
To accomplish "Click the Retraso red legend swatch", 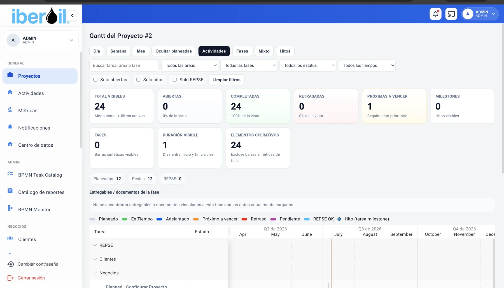I will (244, 219).
